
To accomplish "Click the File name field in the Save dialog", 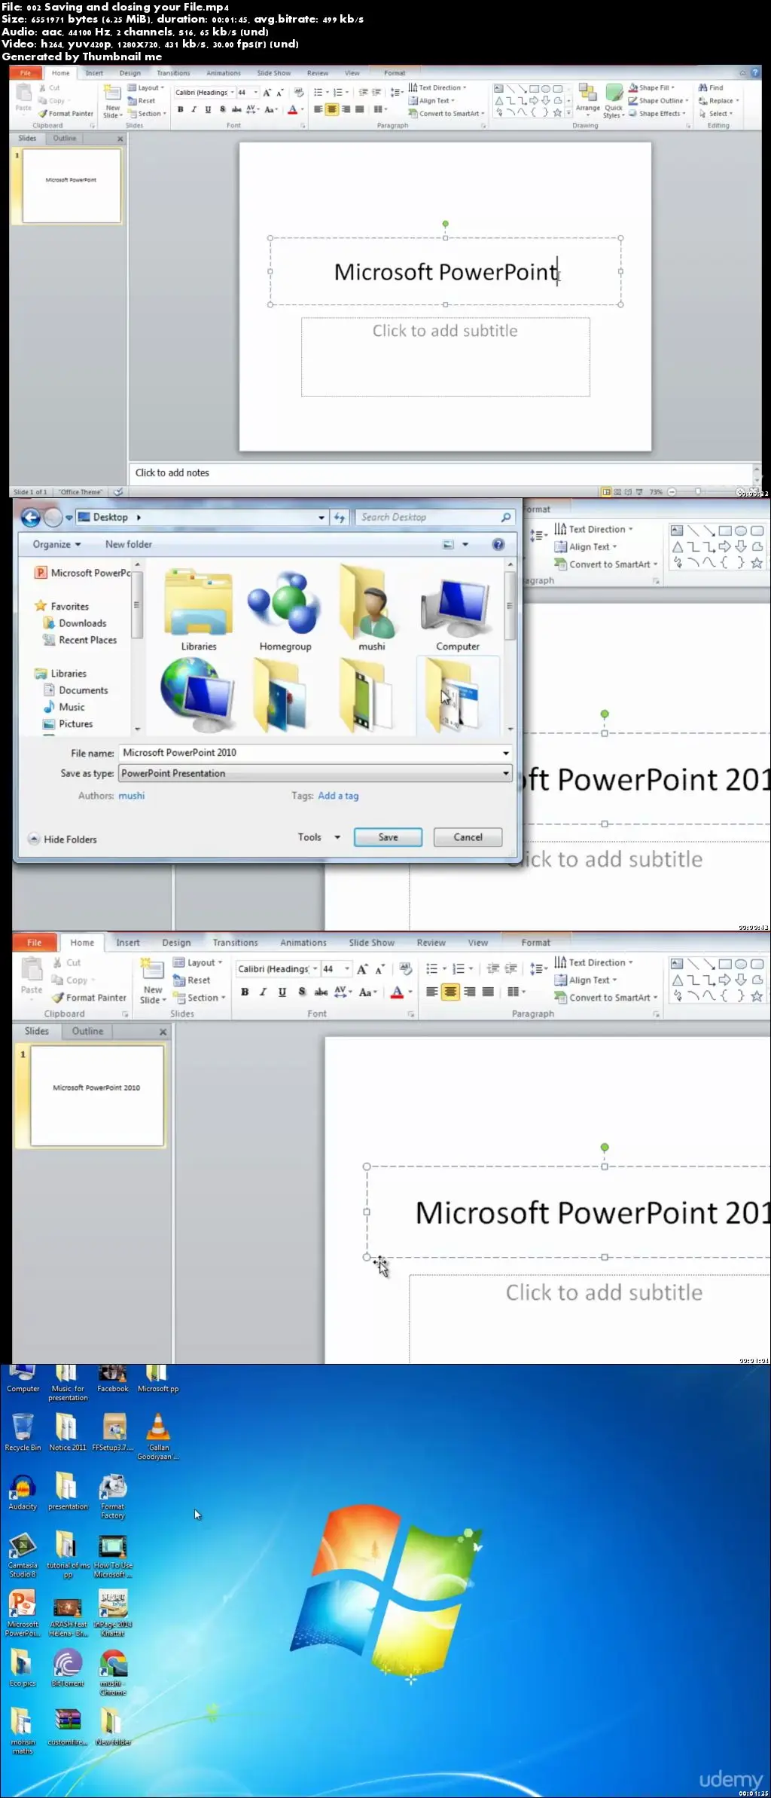I will point(315,753).
